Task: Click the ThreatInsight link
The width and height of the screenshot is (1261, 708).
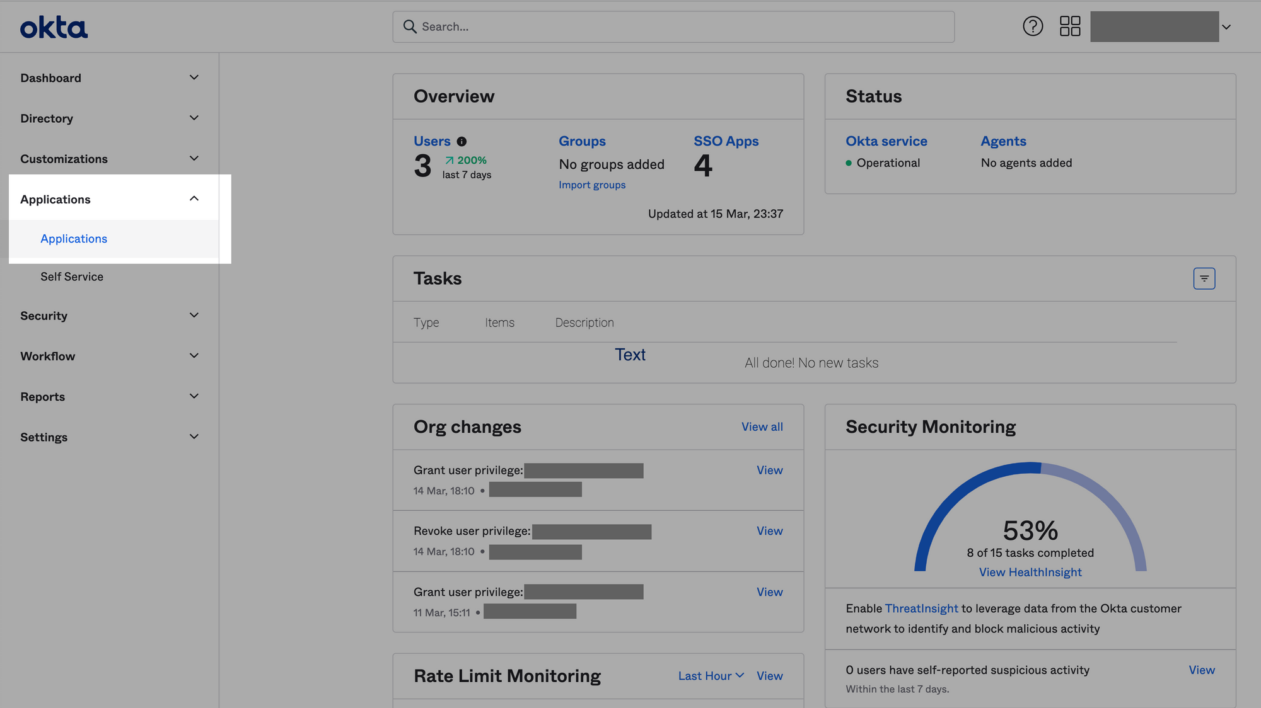Action: tap(921, 608)
